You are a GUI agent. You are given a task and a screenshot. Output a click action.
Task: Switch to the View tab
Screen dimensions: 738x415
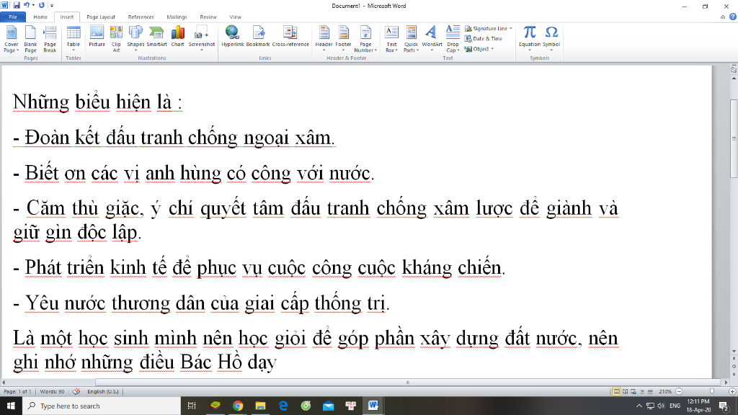pyautogui.click(x=236, y=17)
